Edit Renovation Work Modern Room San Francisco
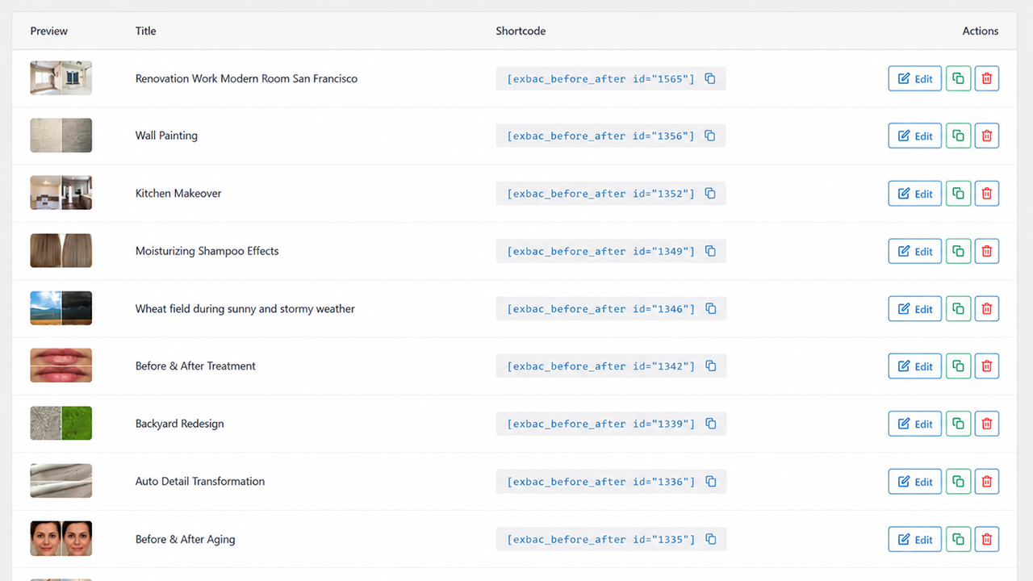1033x581 pixels. pyautogui.click(x=915, y=78)
